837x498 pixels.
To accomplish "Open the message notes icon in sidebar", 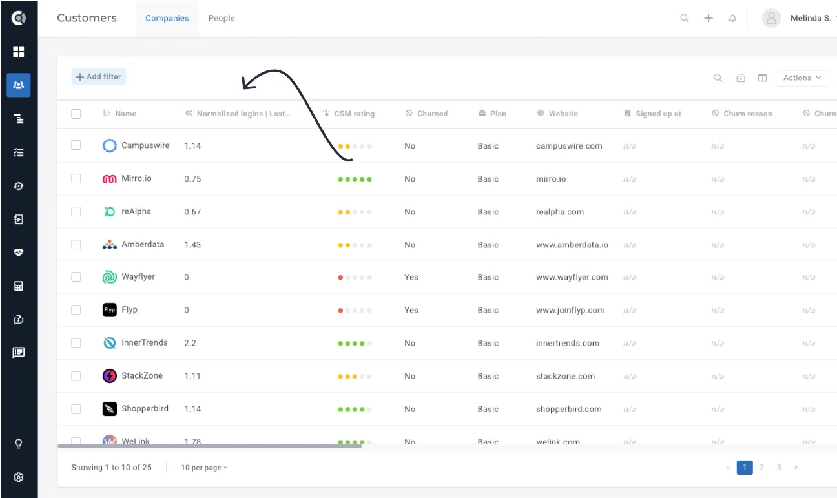I will (19, 353).
